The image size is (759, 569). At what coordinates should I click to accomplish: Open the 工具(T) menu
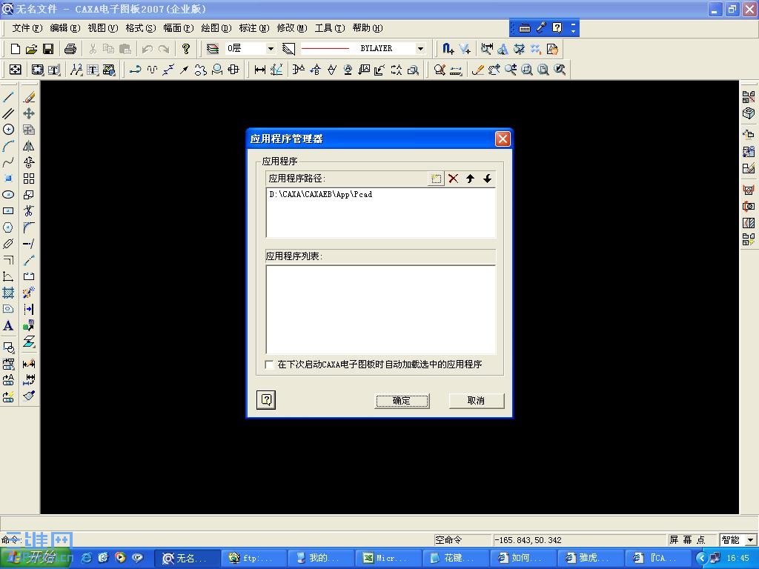(330, 28)
